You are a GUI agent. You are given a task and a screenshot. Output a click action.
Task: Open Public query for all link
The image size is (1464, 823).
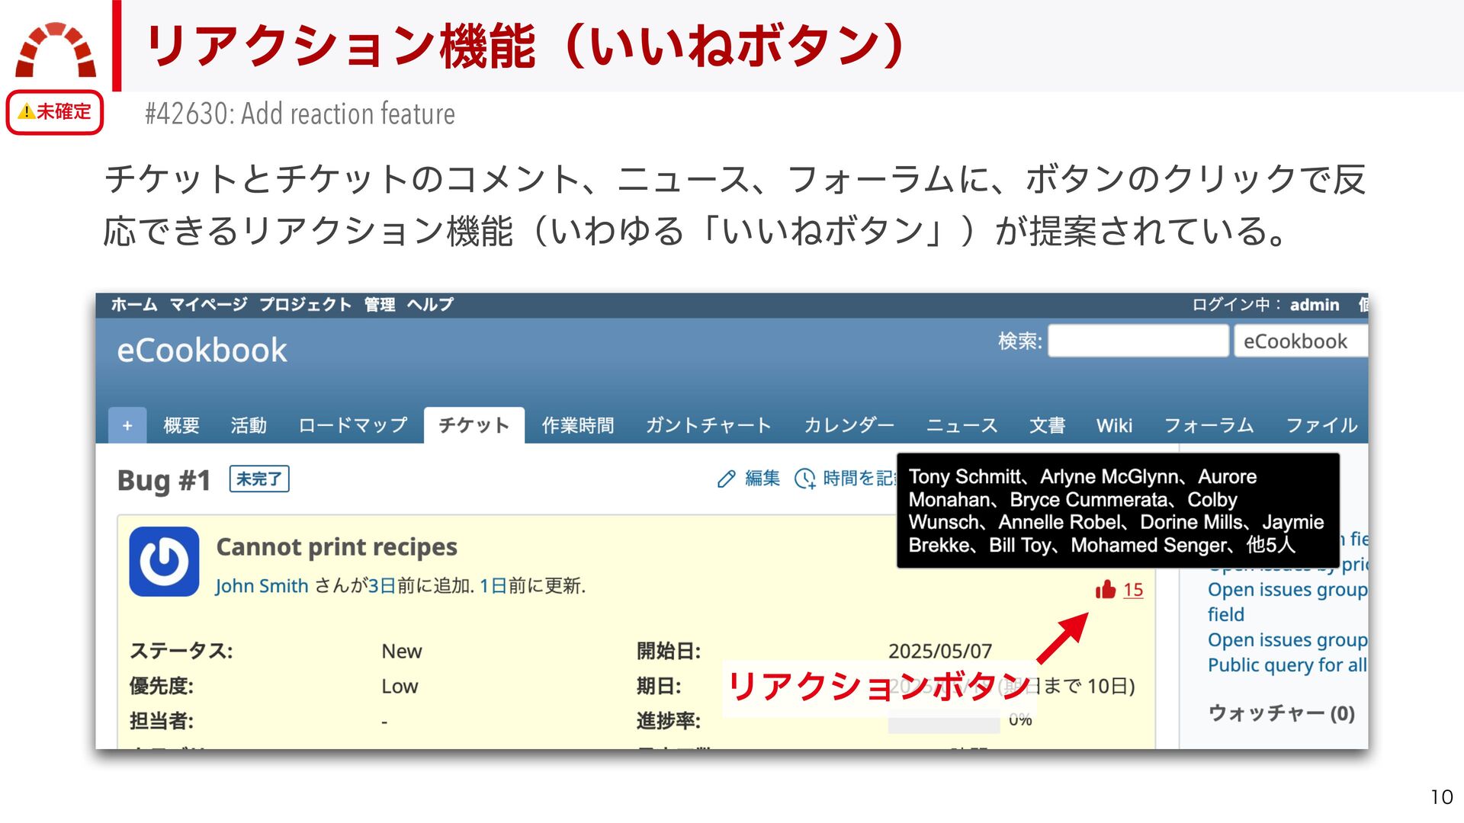point(1286,665)
